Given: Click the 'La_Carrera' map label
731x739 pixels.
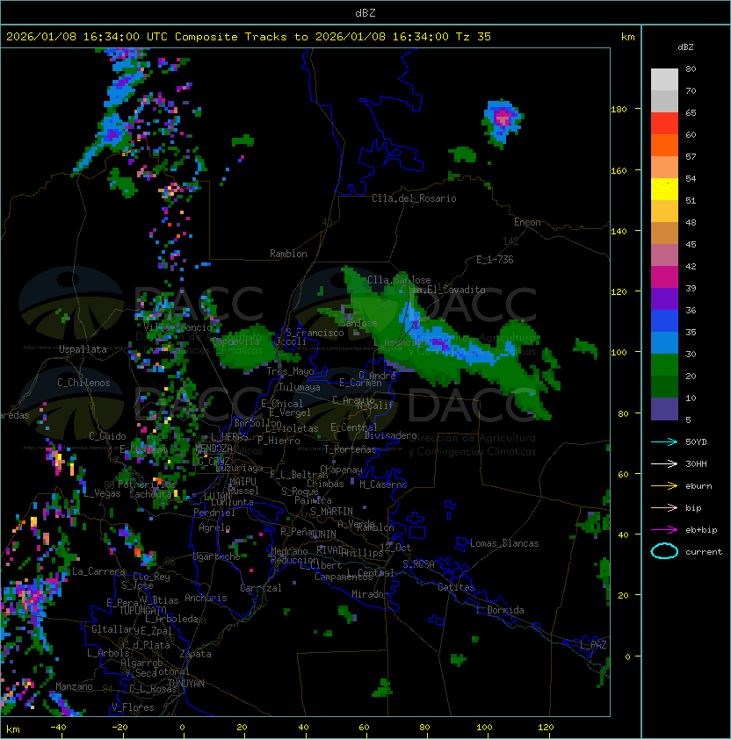Looking at the screenshot, I should [x=98, y=571].
